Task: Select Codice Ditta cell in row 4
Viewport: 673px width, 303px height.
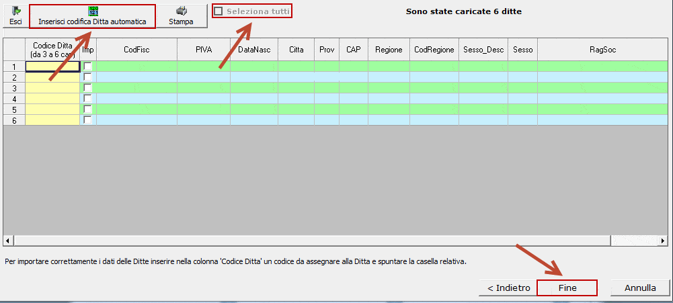Action: click(x=52, y=99)
